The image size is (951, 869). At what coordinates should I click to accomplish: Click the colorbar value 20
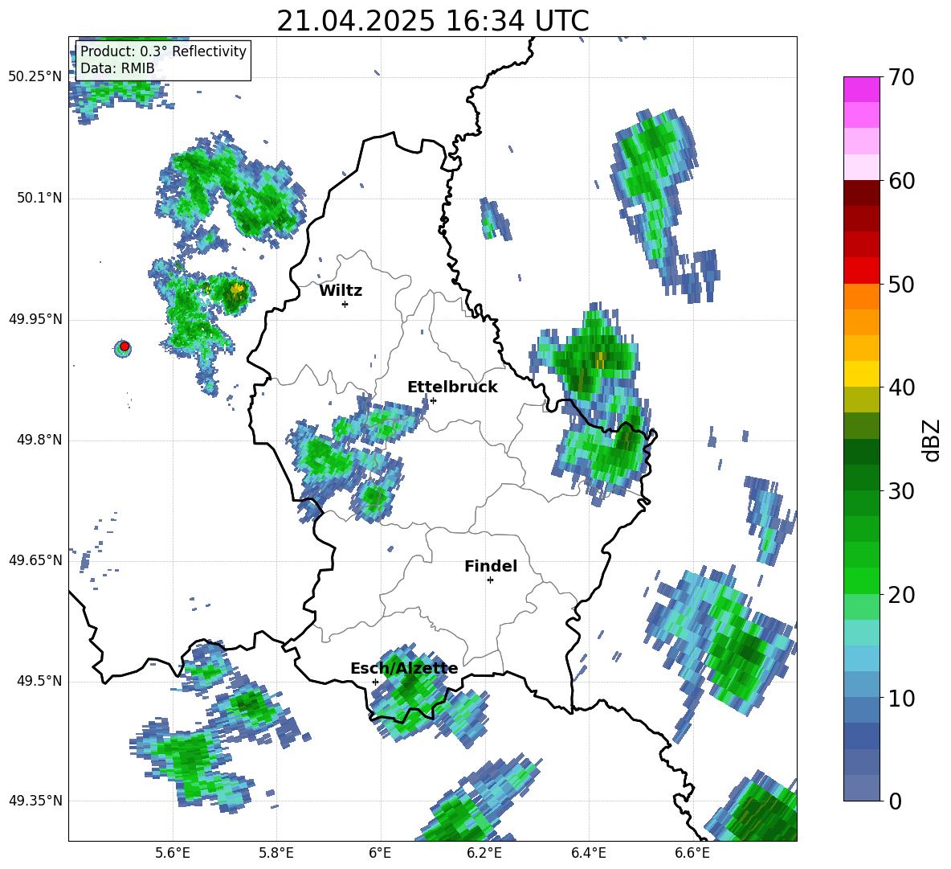point(901,595)
